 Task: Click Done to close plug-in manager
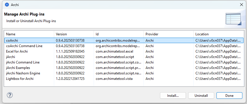[229, 95]
